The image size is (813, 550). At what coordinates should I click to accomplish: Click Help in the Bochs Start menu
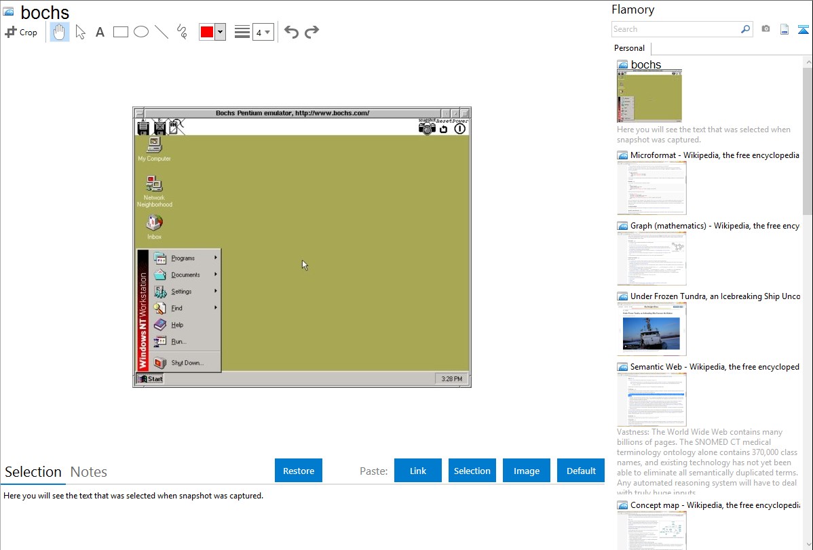[186, 324]
